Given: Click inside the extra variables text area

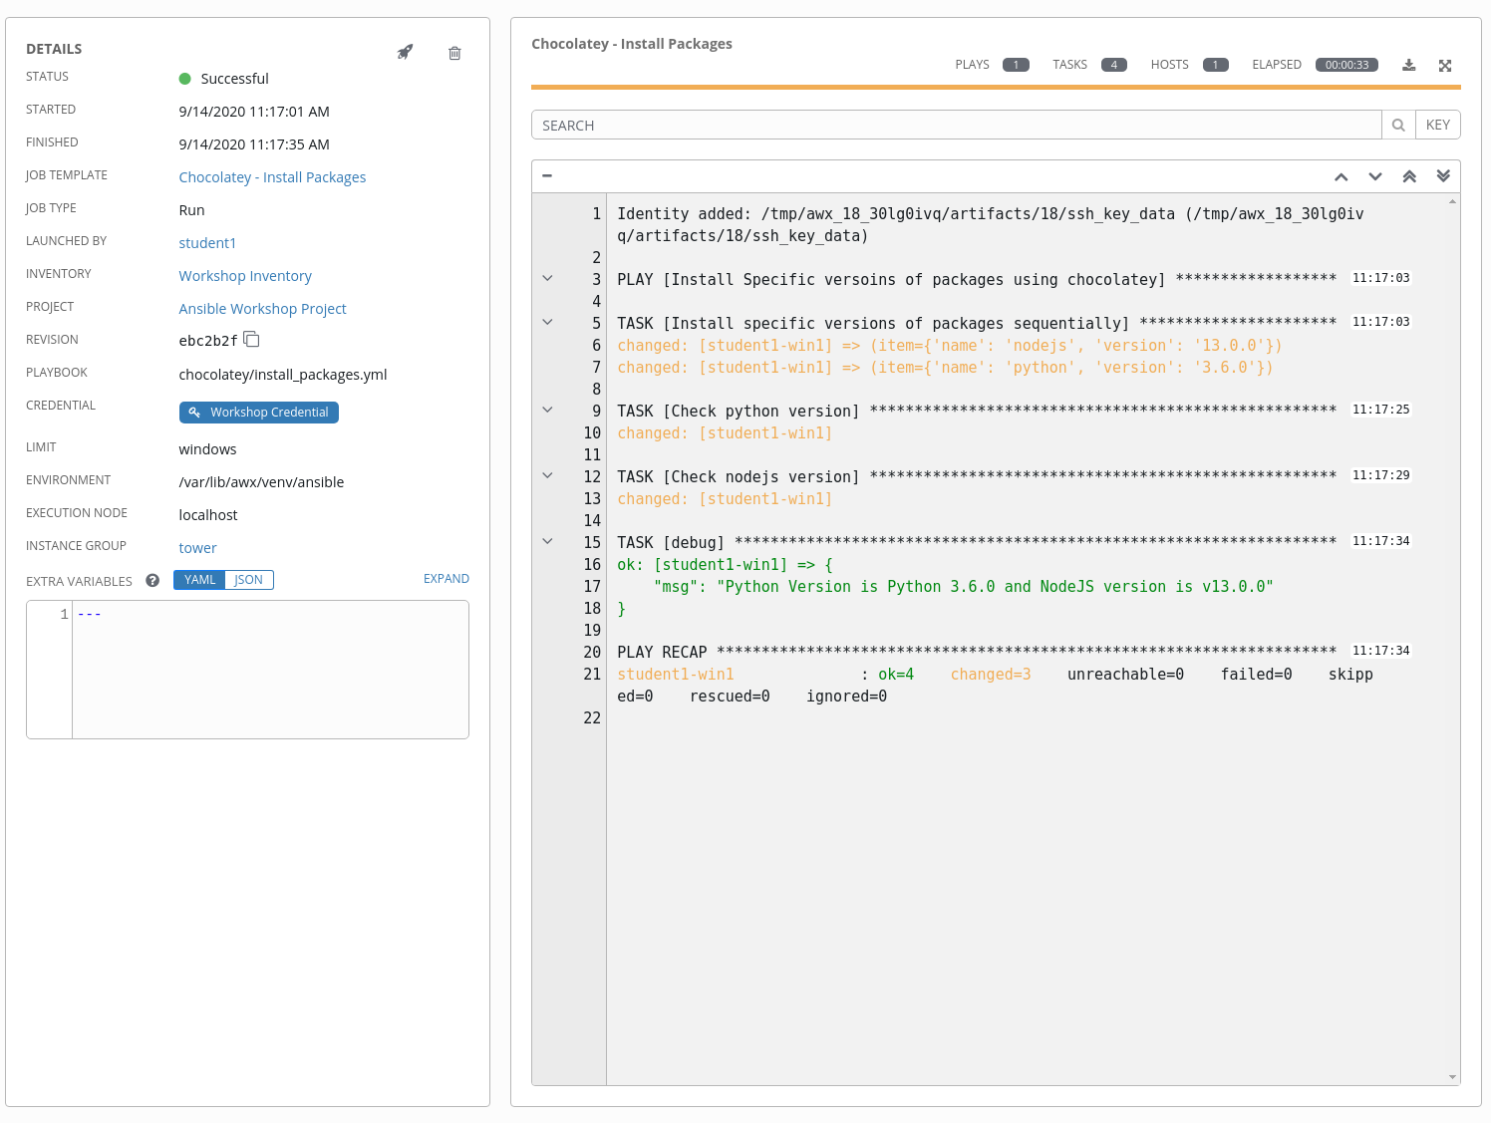Looking at the screenshot, I should (x=270, y=670).
